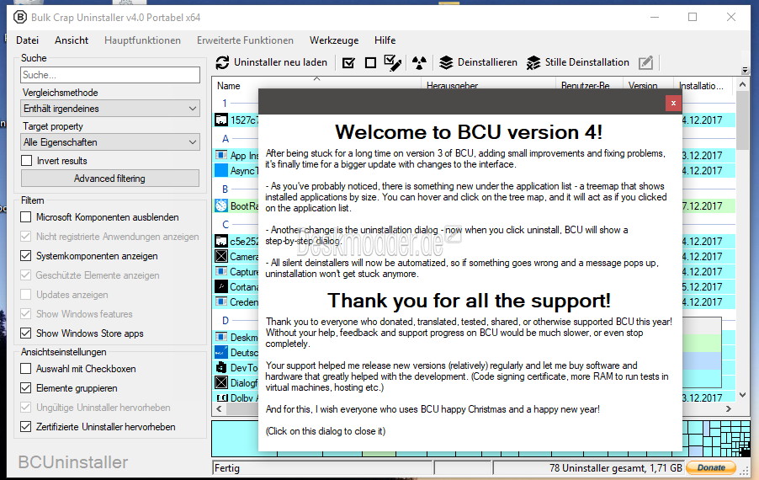Toggle Zertifizierte Uninstaller hervorheben checkbox
759x480 pixels.
(x=25, y=427)
